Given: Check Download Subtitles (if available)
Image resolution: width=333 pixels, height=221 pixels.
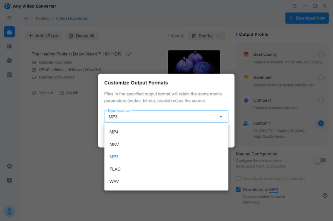Looking at the screenshot, I should pyautogui.click(x=238, y=178).
